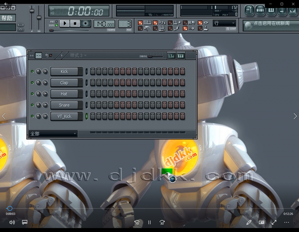
Task: Open the 全部 channel filter dropdown
Action: pos(53,134)
